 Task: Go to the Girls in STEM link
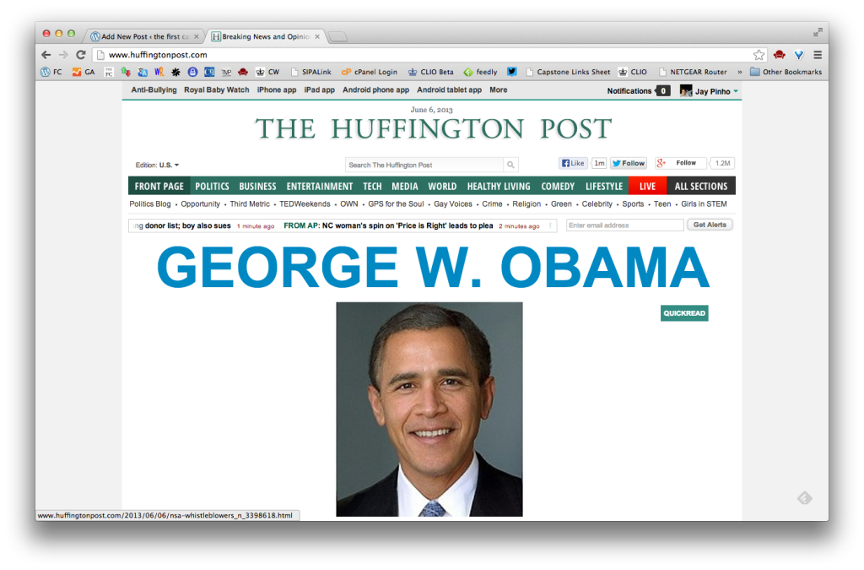(x=704, y=204)
